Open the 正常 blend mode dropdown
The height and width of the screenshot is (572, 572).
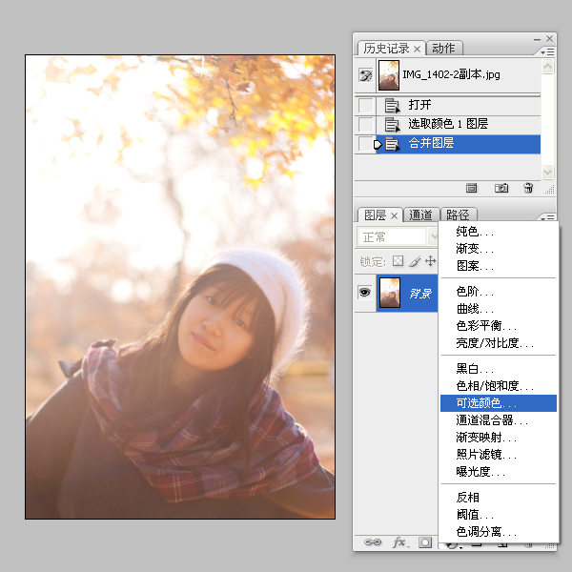pos(397,236)
